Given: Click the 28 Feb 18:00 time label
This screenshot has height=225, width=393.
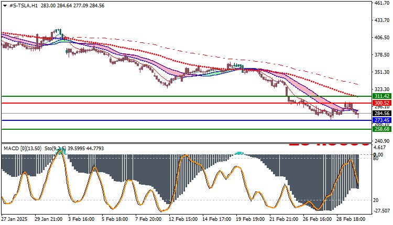Looking at the screenshot, I should (x=351, y=219).
